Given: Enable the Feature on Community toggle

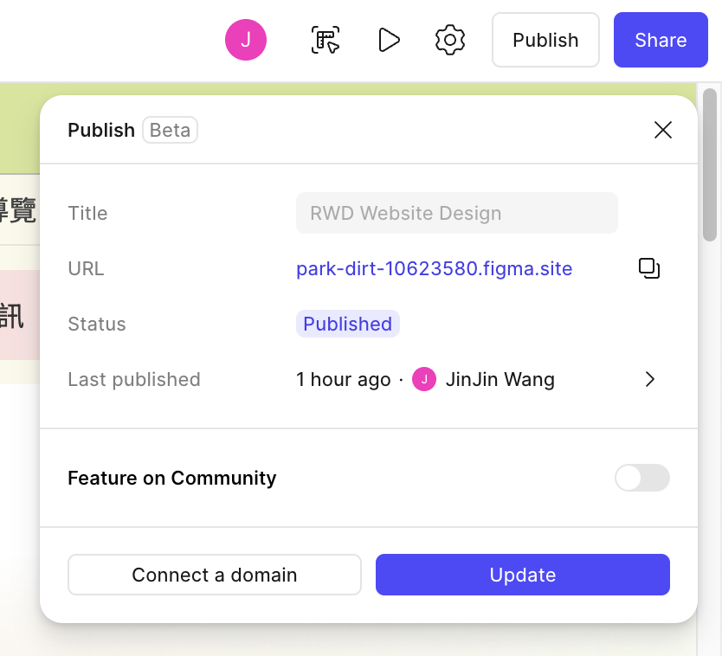Looking at the screenshot, I should [641, 478].
